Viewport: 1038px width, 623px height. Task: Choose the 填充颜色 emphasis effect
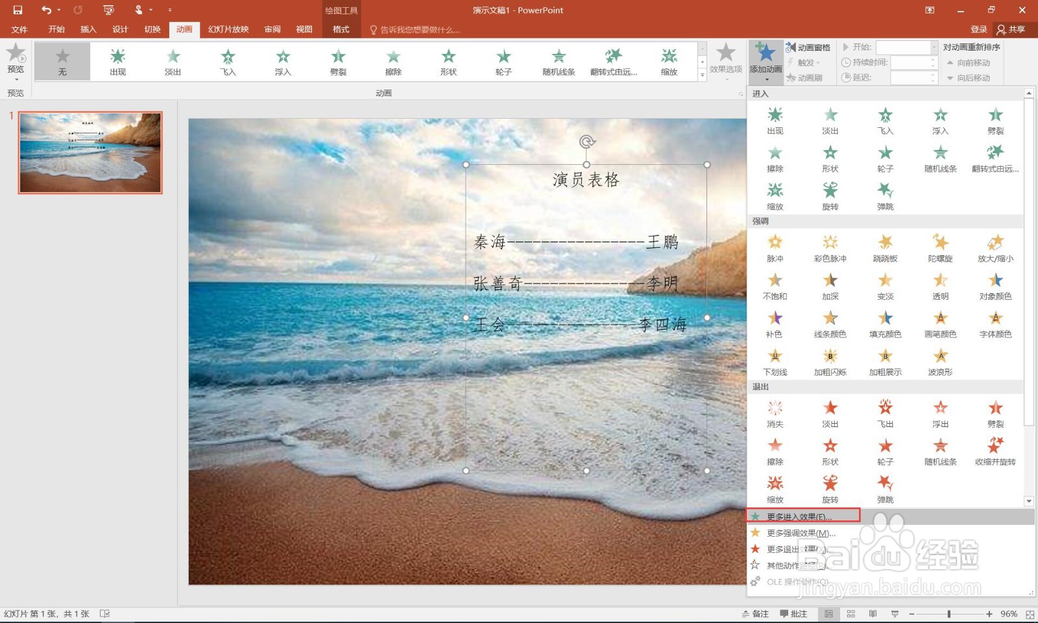(886, 324)
